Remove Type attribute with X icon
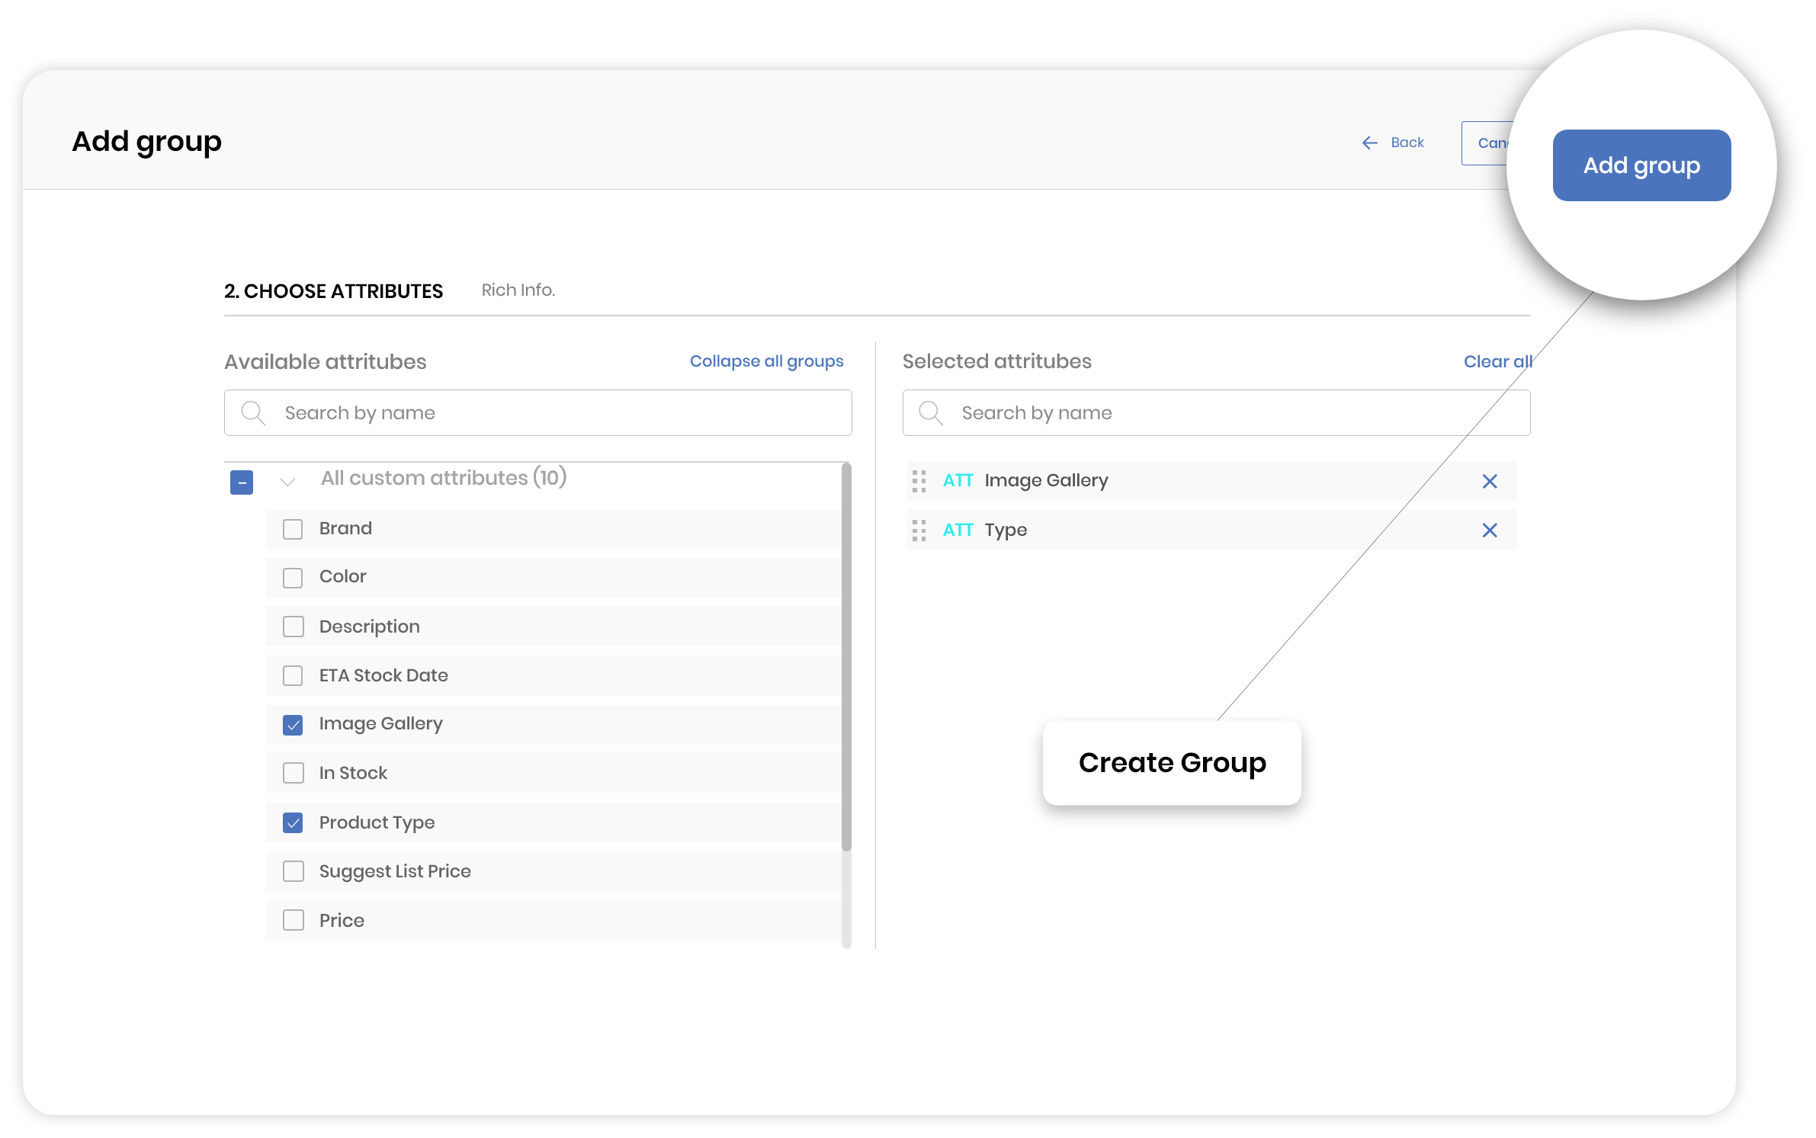 point(1489,530)
